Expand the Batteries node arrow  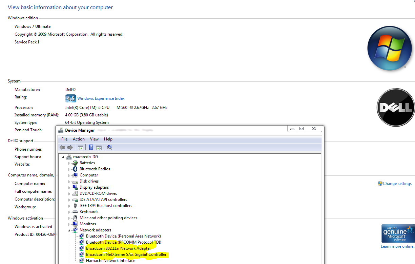(69, 163)
